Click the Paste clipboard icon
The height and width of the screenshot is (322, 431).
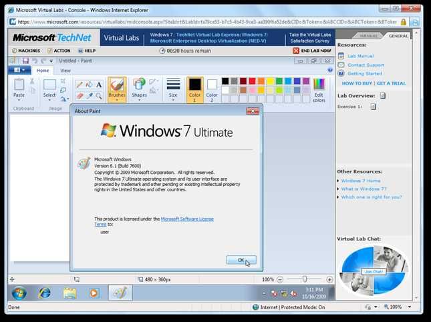[x=19, y=85]
